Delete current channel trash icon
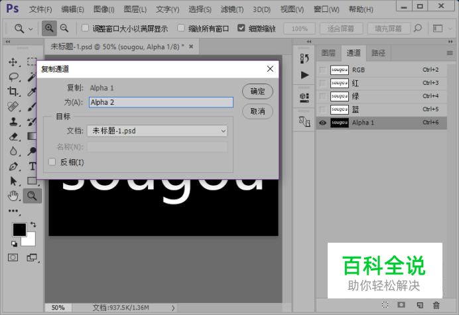 (436, 305)
